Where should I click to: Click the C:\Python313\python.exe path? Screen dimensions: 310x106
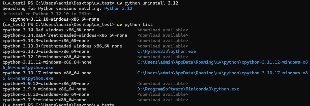(166, 51)
